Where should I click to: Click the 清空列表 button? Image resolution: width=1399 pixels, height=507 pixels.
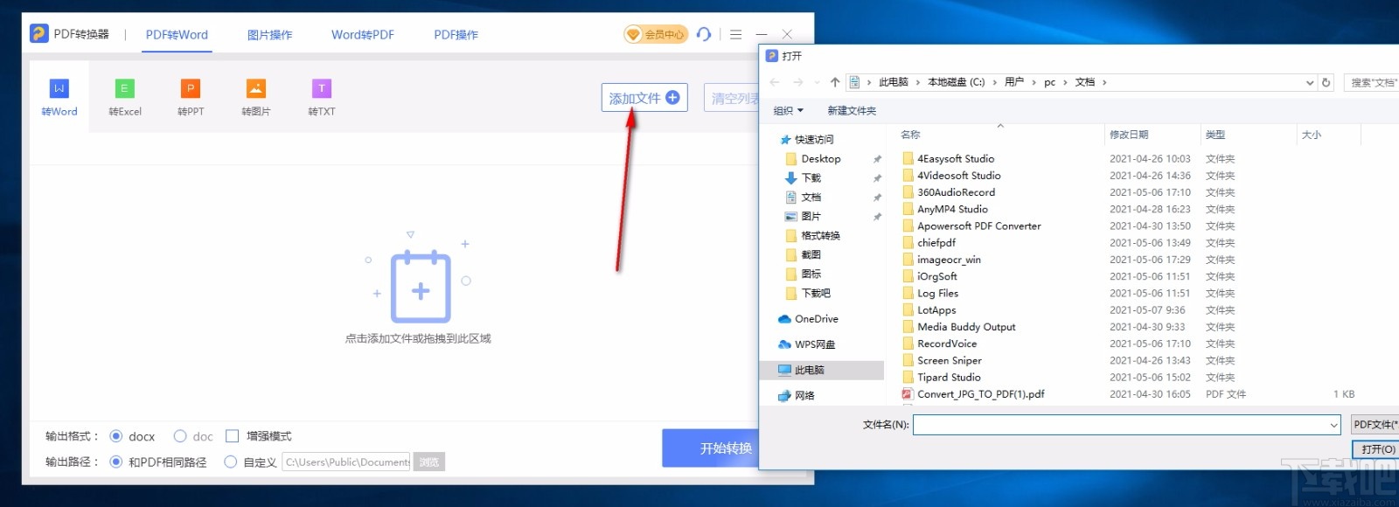(733, 98)
